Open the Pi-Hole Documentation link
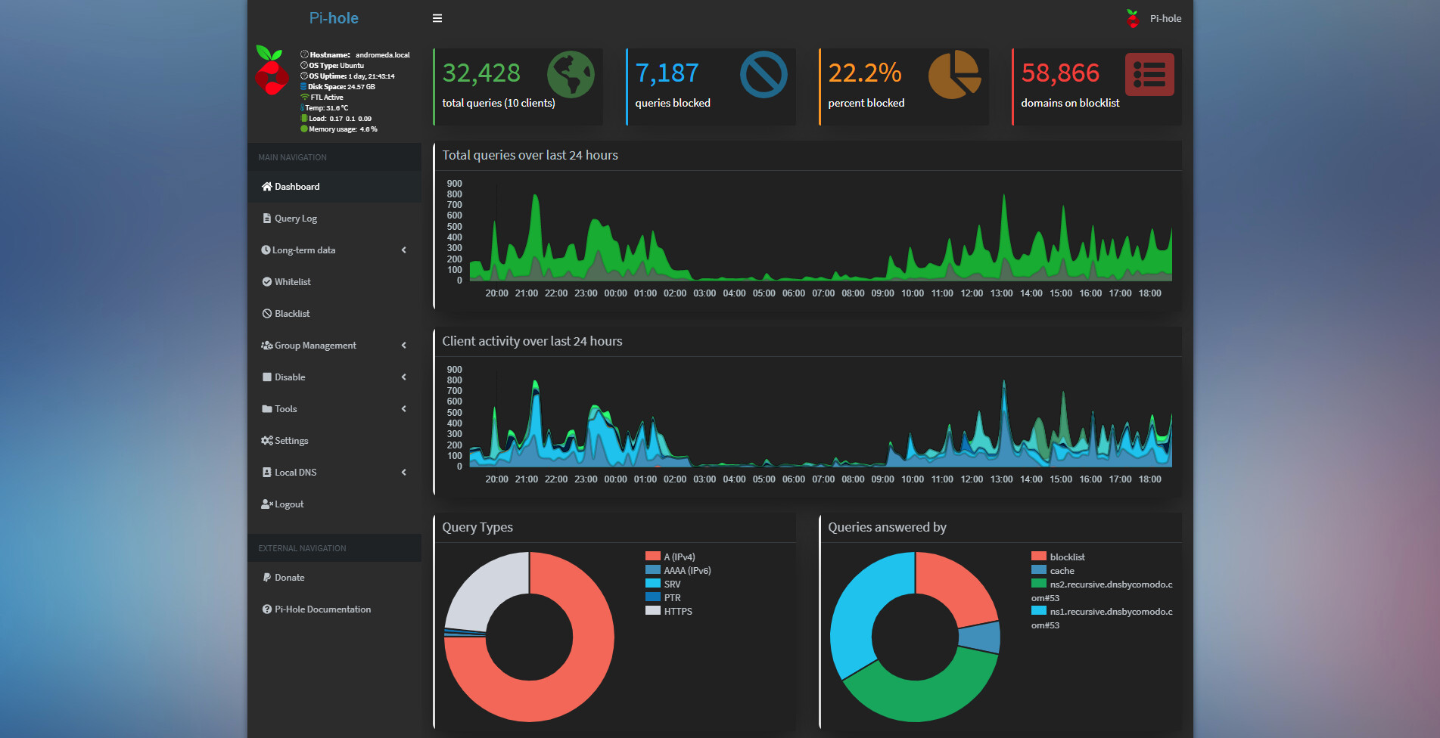This screenshot has width=1440, height=738. click(322, 609)
